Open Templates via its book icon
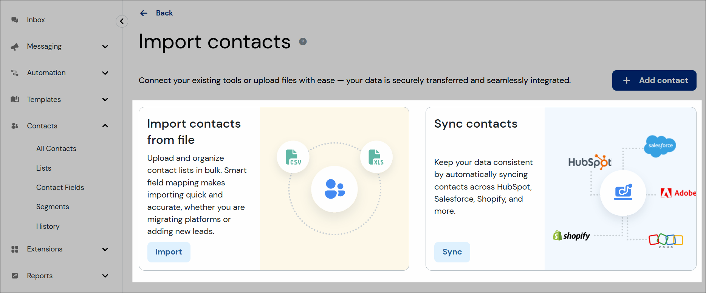706x293 pixels. point(14,99)
